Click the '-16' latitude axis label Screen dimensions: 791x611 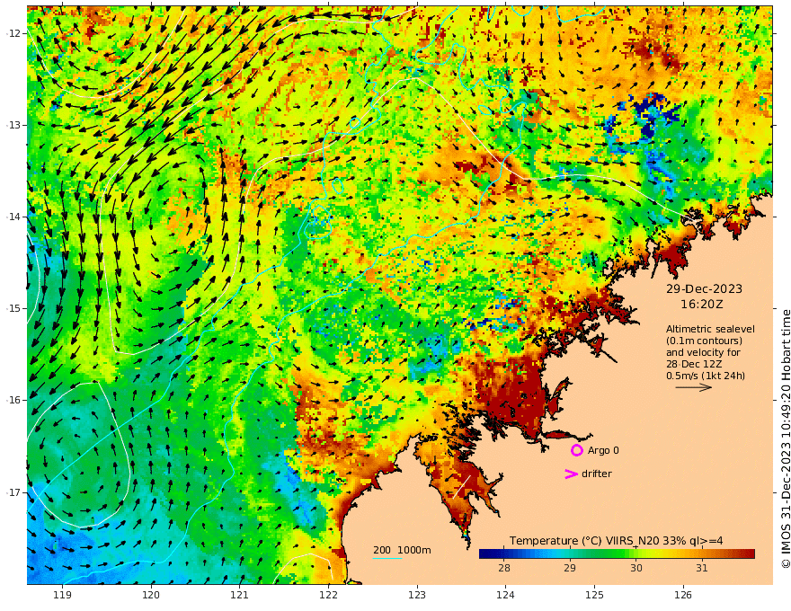tap(13, 400)
